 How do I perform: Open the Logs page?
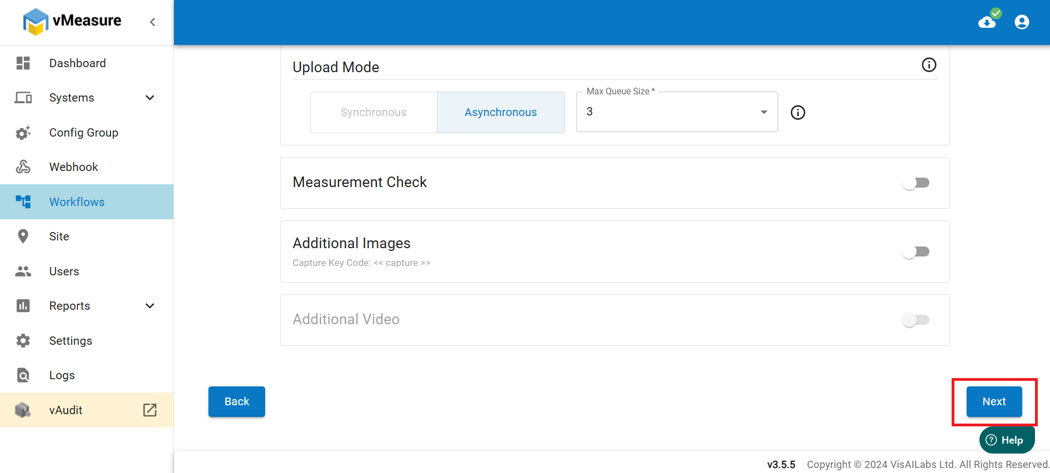(x=87, y=375)
